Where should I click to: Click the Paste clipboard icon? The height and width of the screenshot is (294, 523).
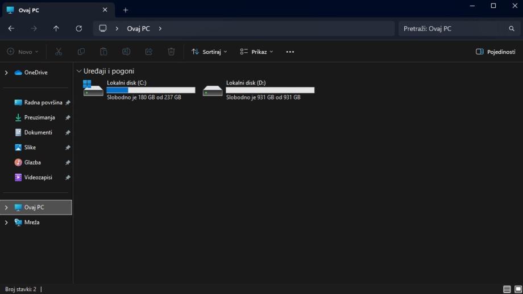pos(103,52)
